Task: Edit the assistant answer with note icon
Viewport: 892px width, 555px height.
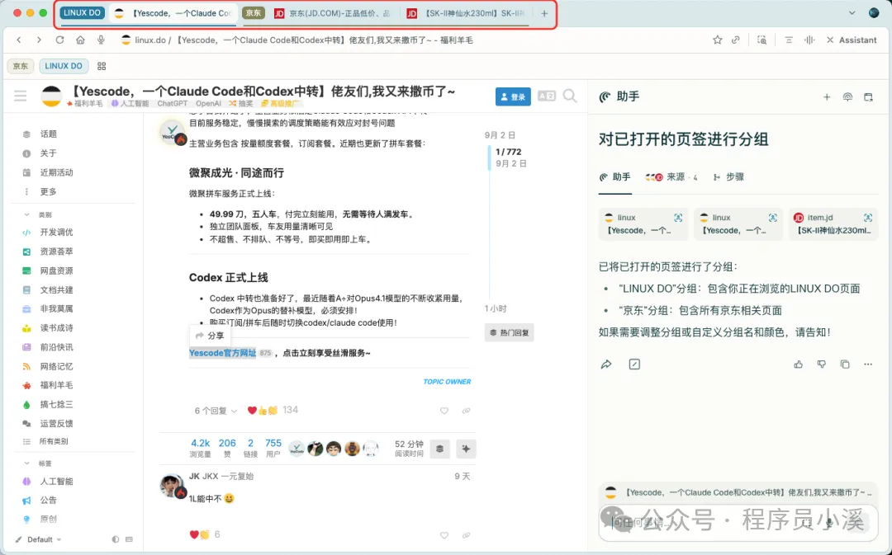Action: [634, 365]
